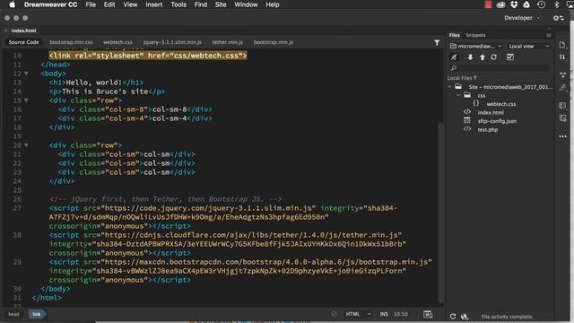
Task: Collapse the css folder arrow in Files
Action: 458,95
